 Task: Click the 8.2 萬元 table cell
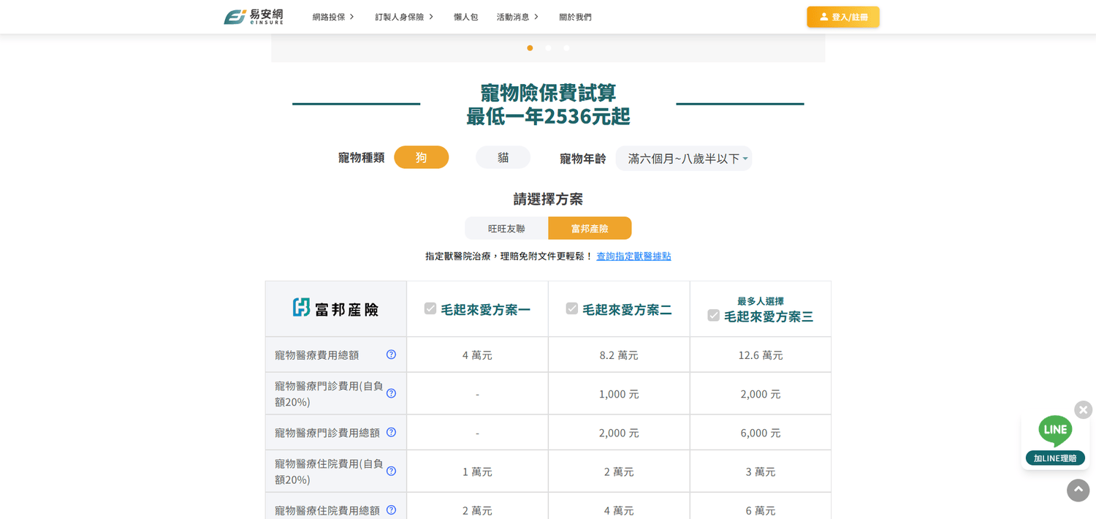(x=619, y=355)
